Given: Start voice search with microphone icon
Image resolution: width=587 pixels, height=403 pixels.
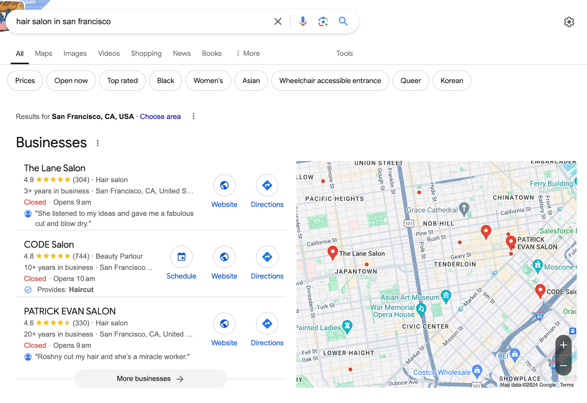Looking at the screenshot, I should 303,22.
